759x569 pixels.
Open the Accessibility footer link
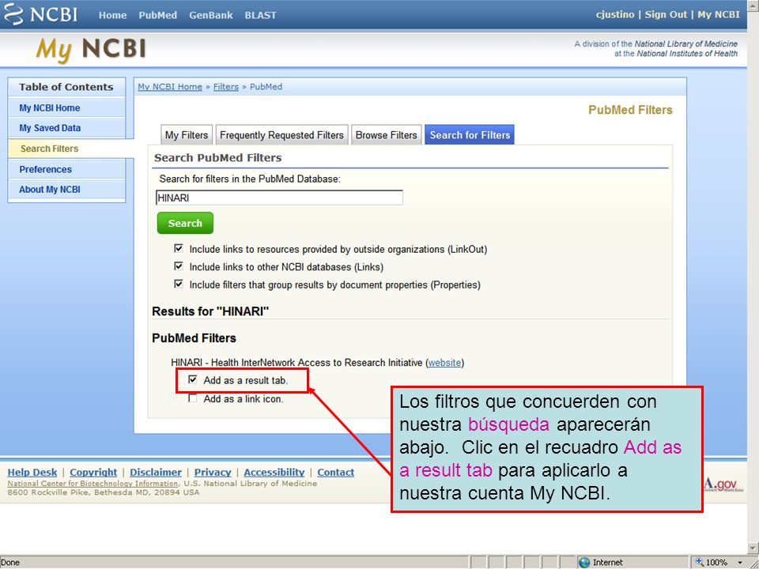coord(274,473)
